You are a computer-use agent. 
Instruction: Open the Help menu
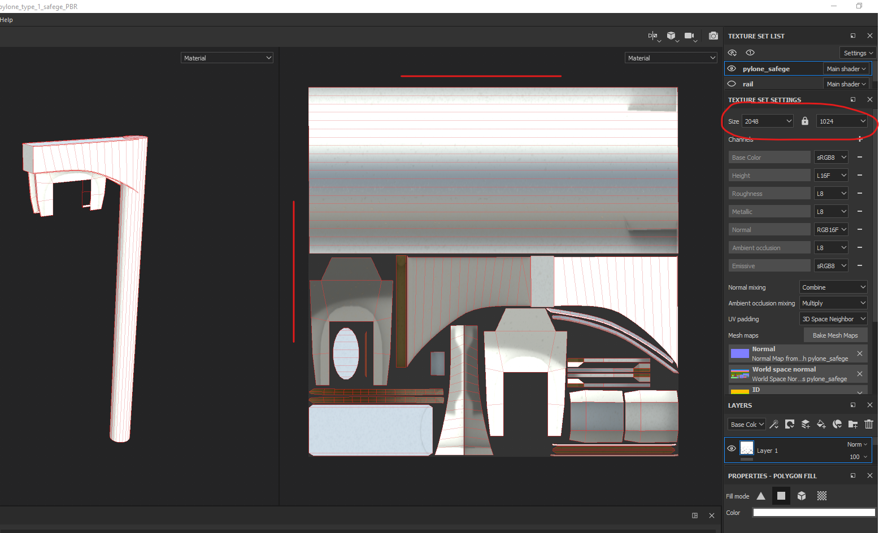(6, 20)
